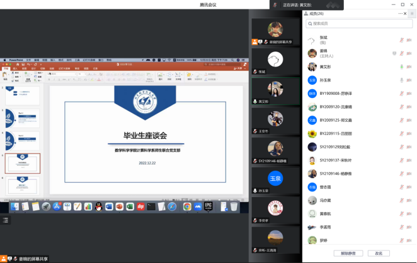Click the screen share icon in 姜锦's row
This screenshot has width=417, height=263.
point(394,53)
